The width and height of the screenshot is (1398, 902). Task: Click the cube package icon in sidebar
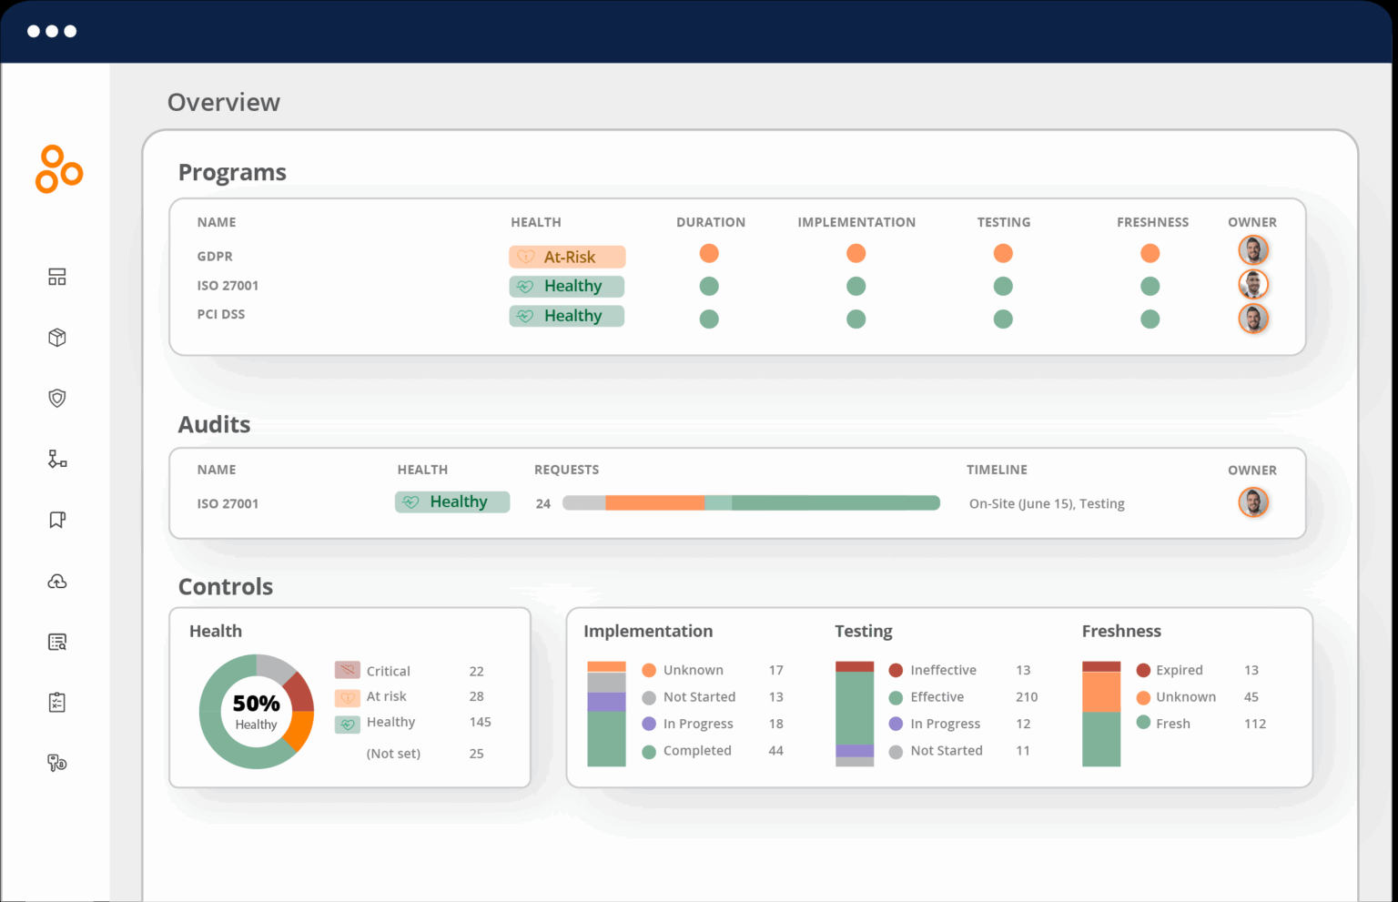coord(57,338)
